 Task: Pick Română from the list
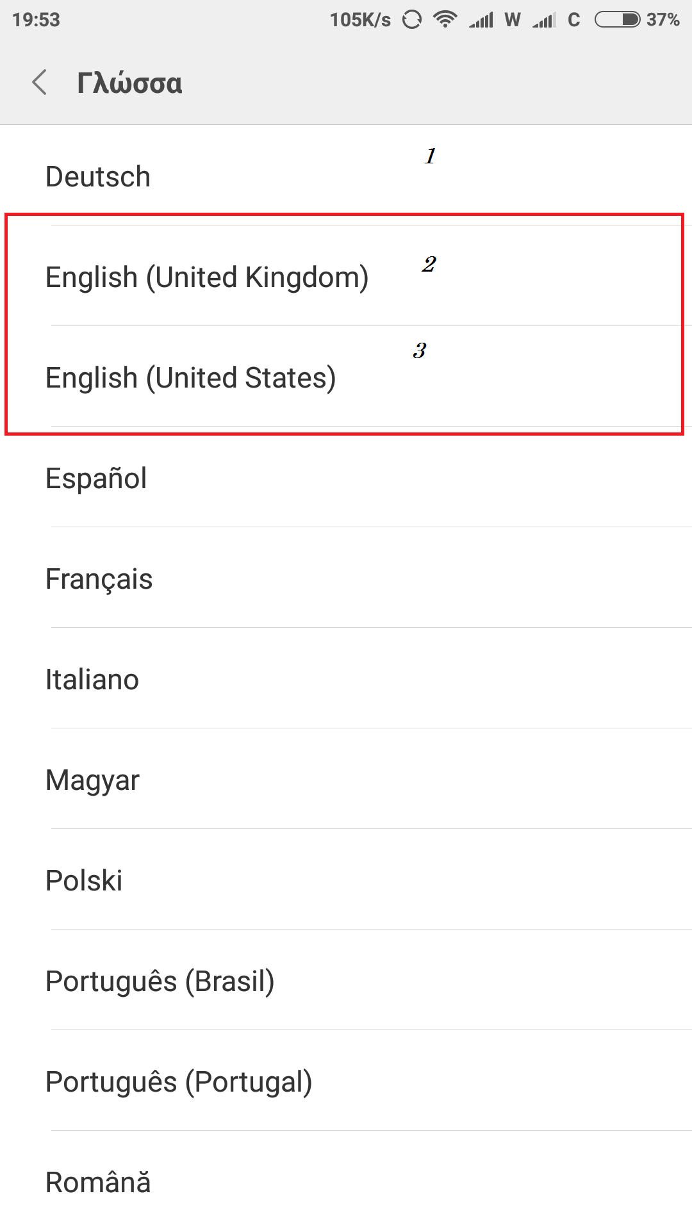[98, 1183]
